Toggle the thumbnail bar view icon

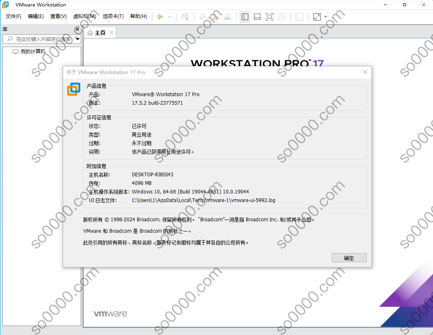pos(257,17)
